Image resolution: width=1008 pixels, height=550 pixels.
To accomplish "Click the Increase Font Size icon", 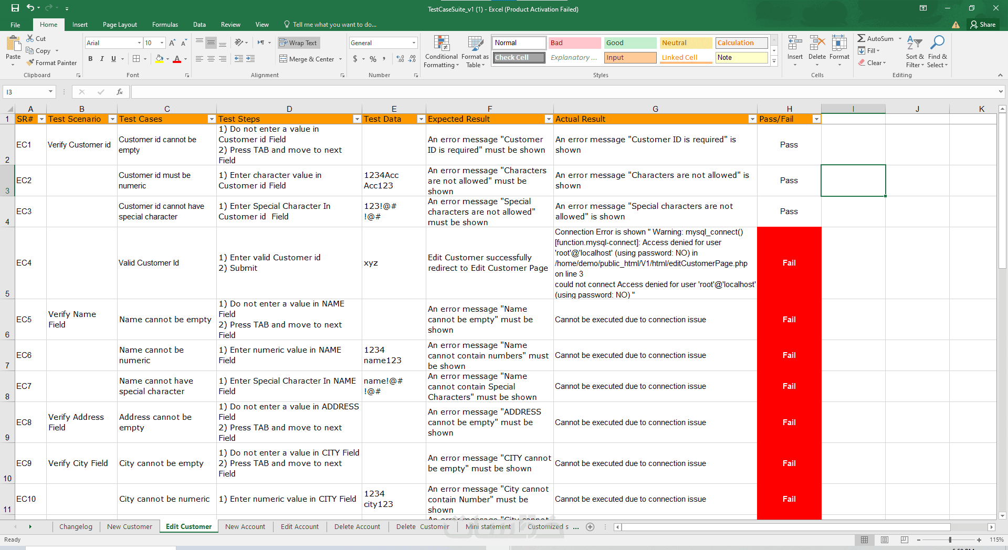I will [172, 43].
